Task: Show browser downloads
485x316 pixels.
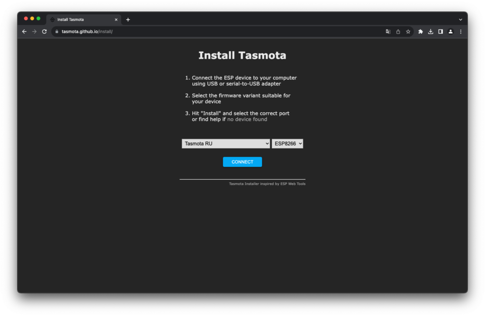Action: [x=431, y=32]
